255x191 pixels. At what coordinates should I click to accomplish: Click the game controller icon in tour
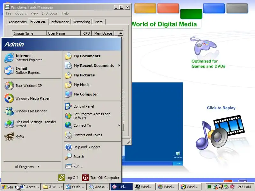pos(203,46)
